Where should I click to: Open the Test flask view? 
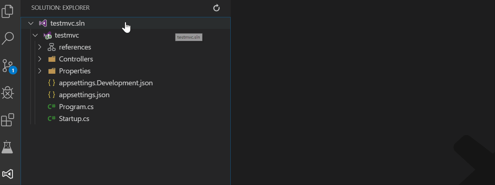coord(8,147)
